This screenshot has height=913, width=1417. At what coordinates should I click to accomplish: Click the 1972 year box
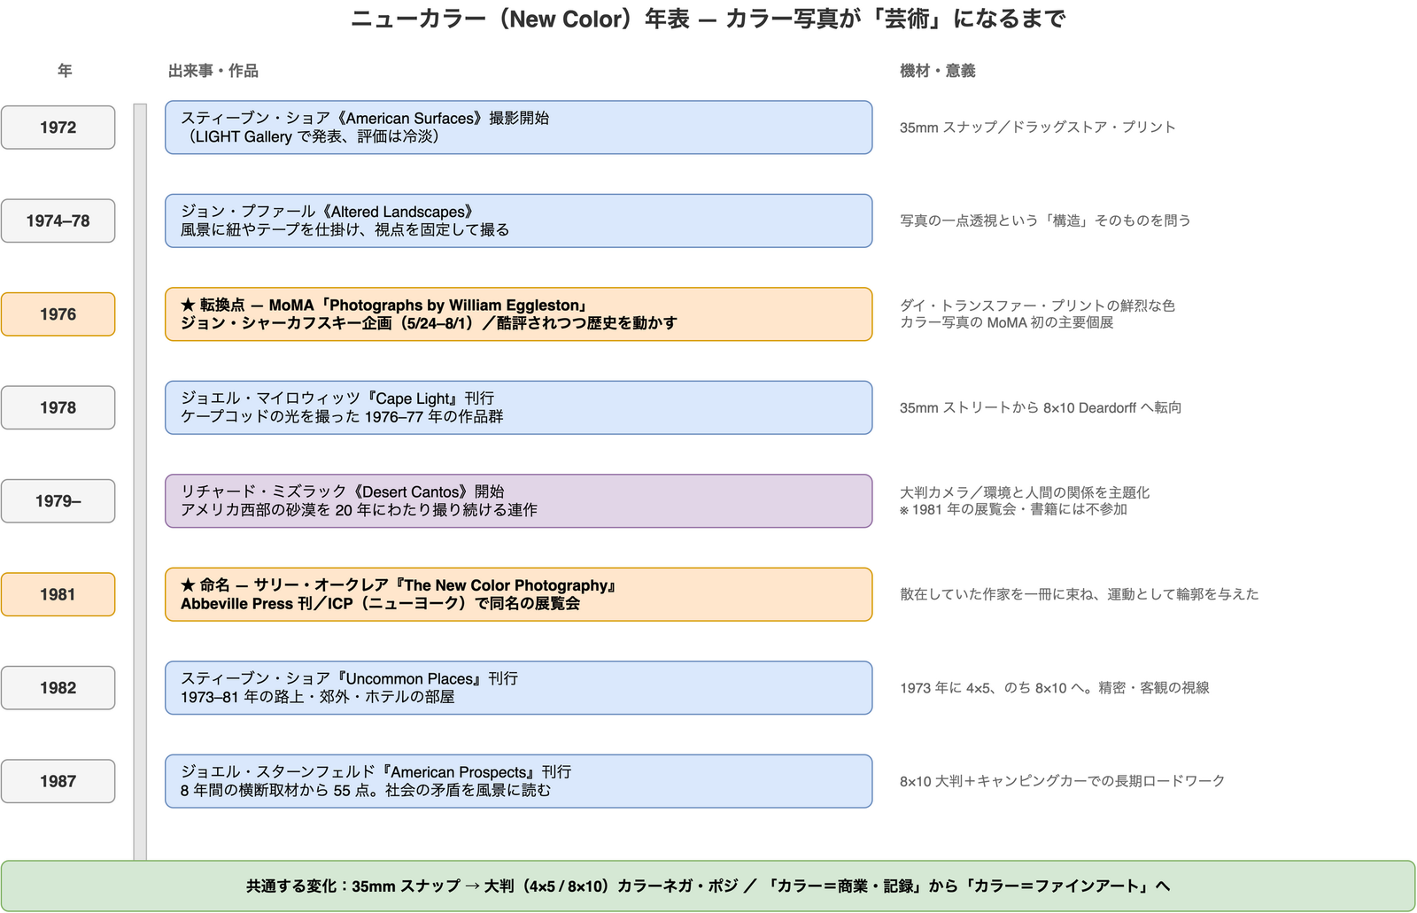(58, 128)
